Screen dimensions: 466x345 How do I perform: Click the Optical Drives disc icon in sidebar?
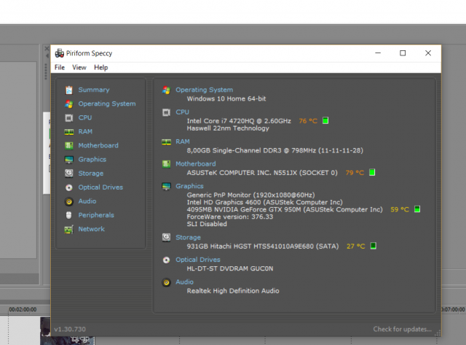coord(69,187)
